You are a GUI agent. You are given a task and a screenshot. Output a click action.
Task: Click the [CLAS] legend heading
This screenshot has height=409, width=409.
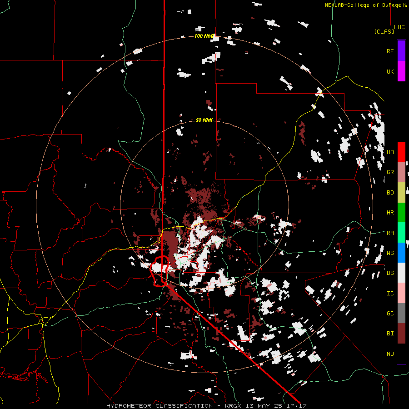pyautogui.click(x=384, y=31)
